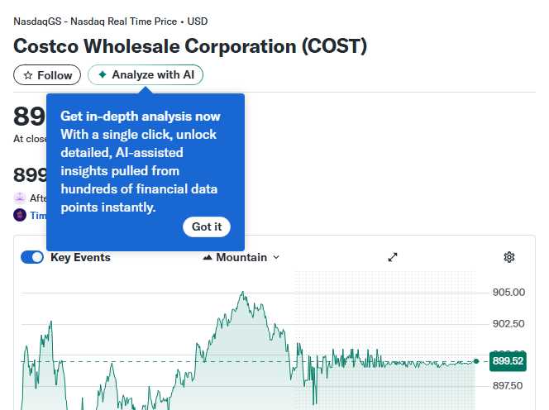Click the 902.50 y-axis label
549x410 pixels.
point(508,323)
